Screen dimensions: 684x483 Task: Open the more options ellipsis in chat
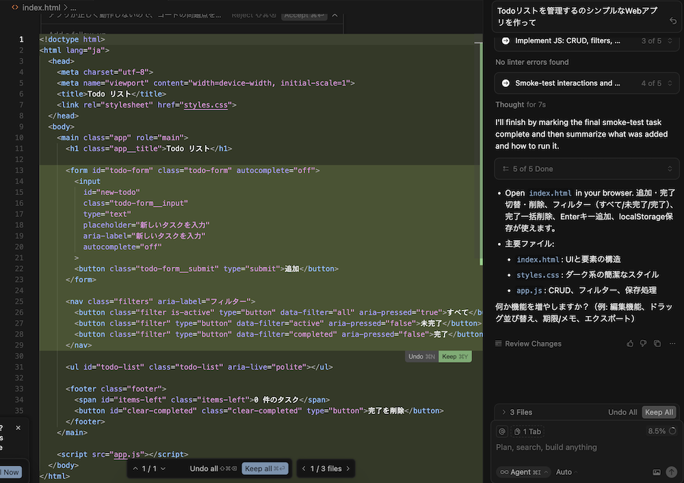pyautogui.click(x=672, y=343)
